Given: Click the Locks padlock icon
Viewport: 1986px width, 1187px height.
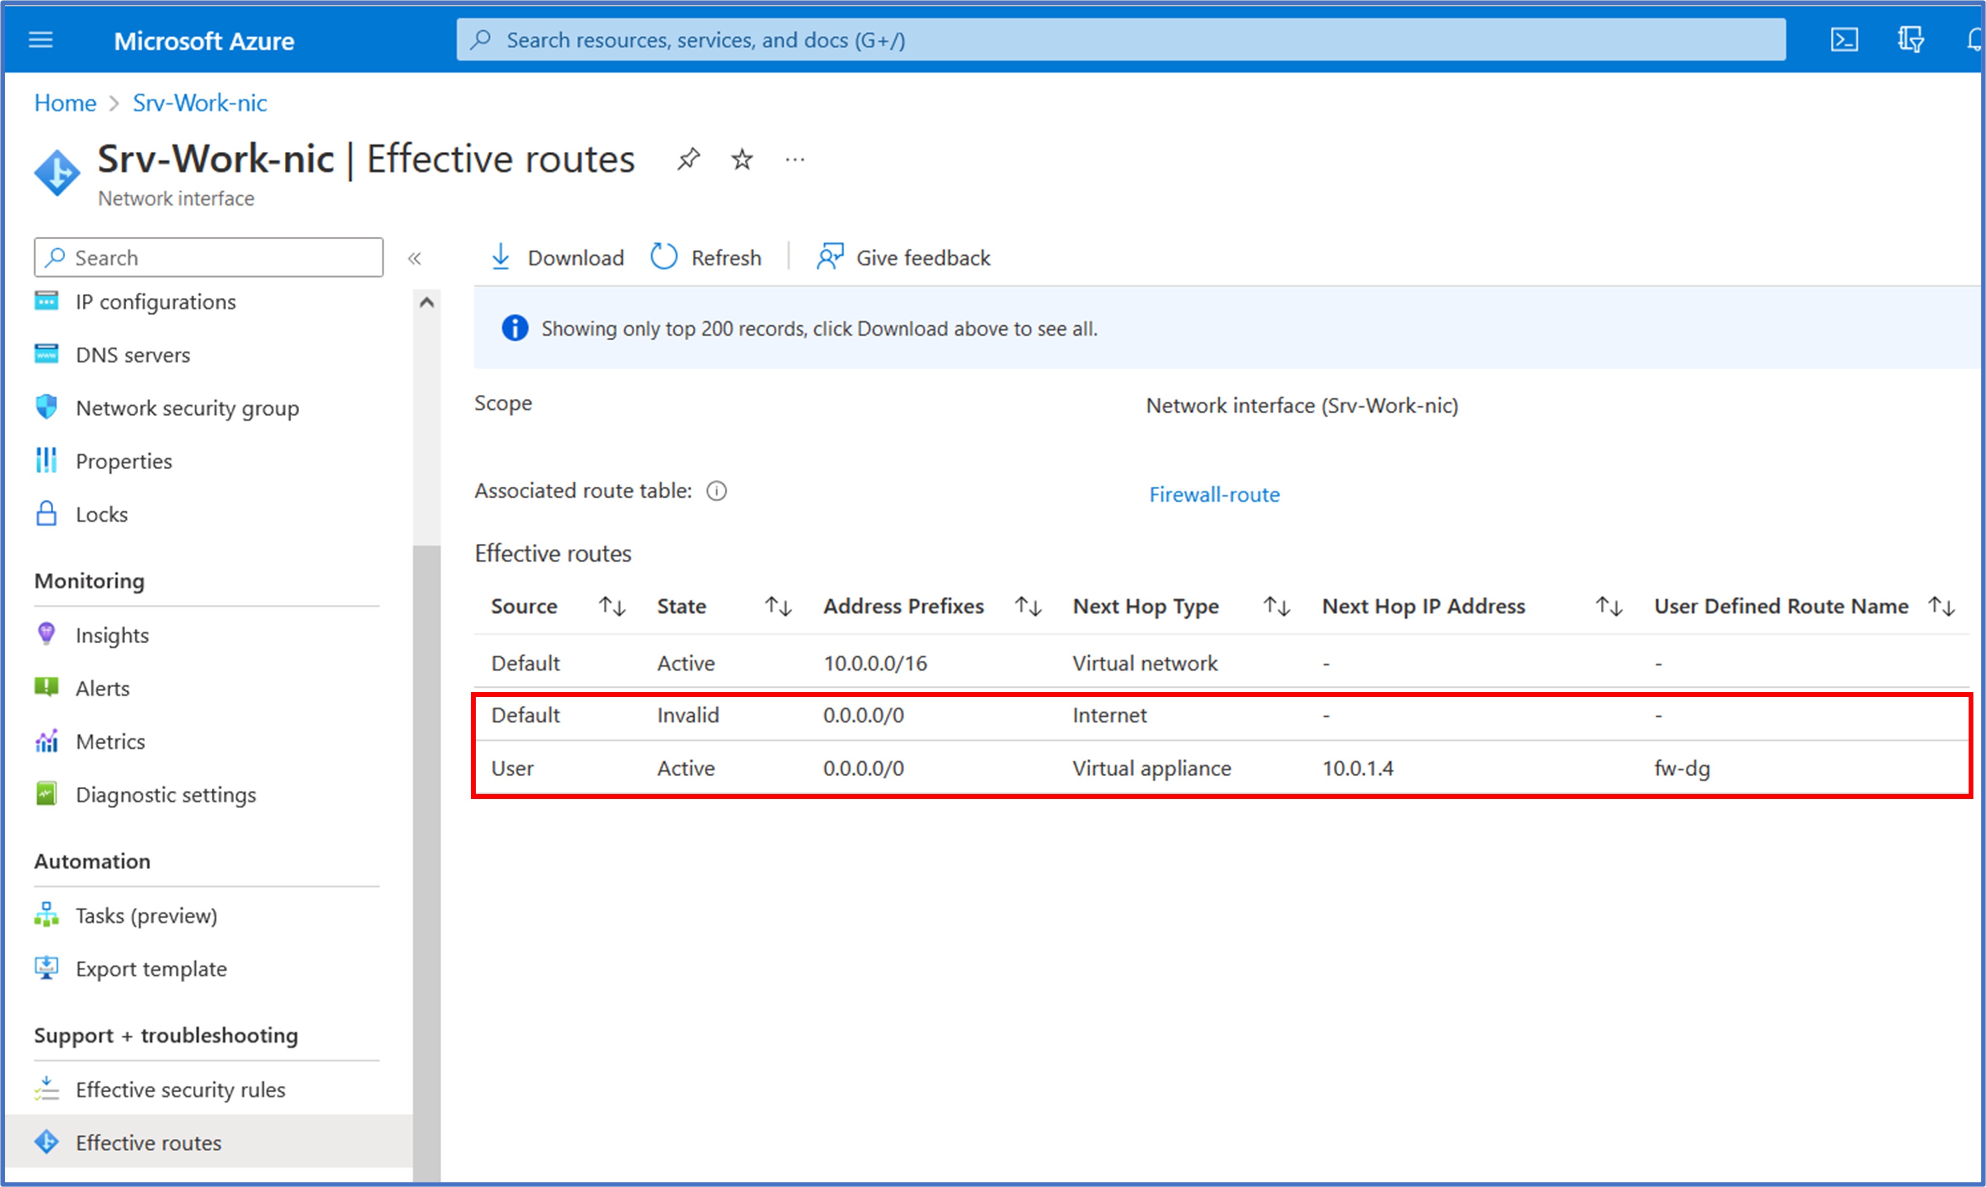Looking at the screenshot, I should (x=46, y=514).
